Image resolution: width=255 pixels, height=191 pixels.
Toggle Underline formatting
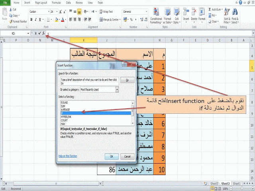40,19
